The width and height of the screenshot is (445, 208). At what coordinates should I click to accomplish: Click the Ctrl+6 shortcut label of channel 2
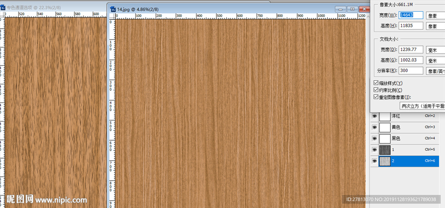click(x=430, y=161)
